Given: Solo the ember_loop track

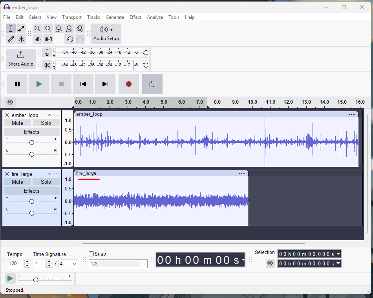Looking at the screenshot, I should click(x=46, y=123).
